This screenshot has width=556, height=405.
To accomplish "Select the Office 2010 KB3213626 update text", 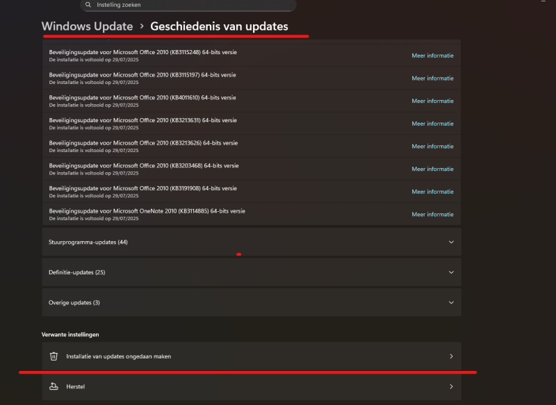I will pyautogui.click(x=143, y=143).
